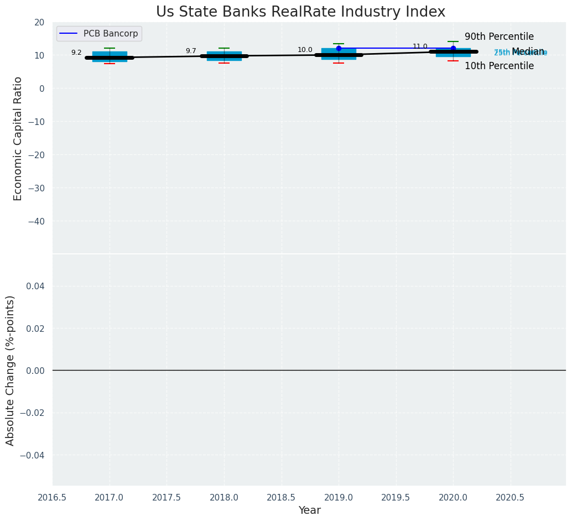This screenshot has height=521, width=572.
Task: Select the PCB Bancorp data point at 2020
Action: (x=453, y=48)
